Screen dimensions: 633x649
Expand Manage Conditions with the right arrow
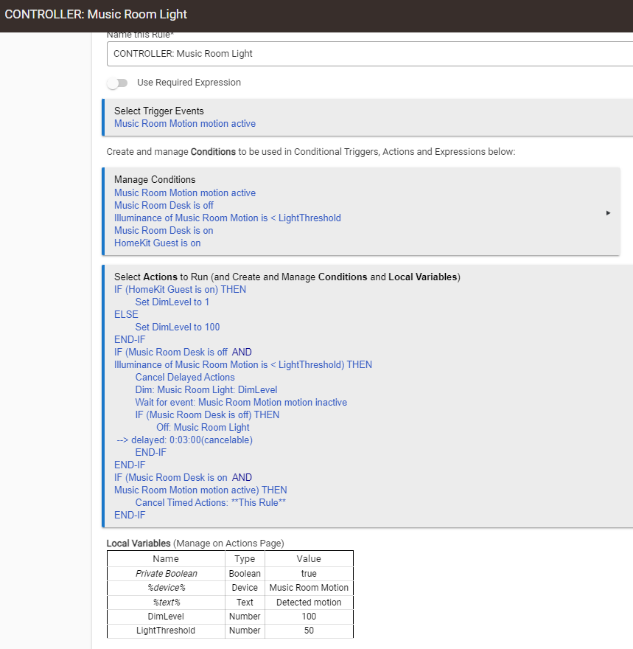click(608, 212)
